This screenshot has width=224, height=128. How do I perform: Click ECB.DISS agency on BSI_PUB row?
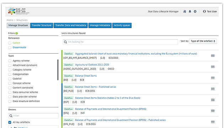click(x=90, y=91)
